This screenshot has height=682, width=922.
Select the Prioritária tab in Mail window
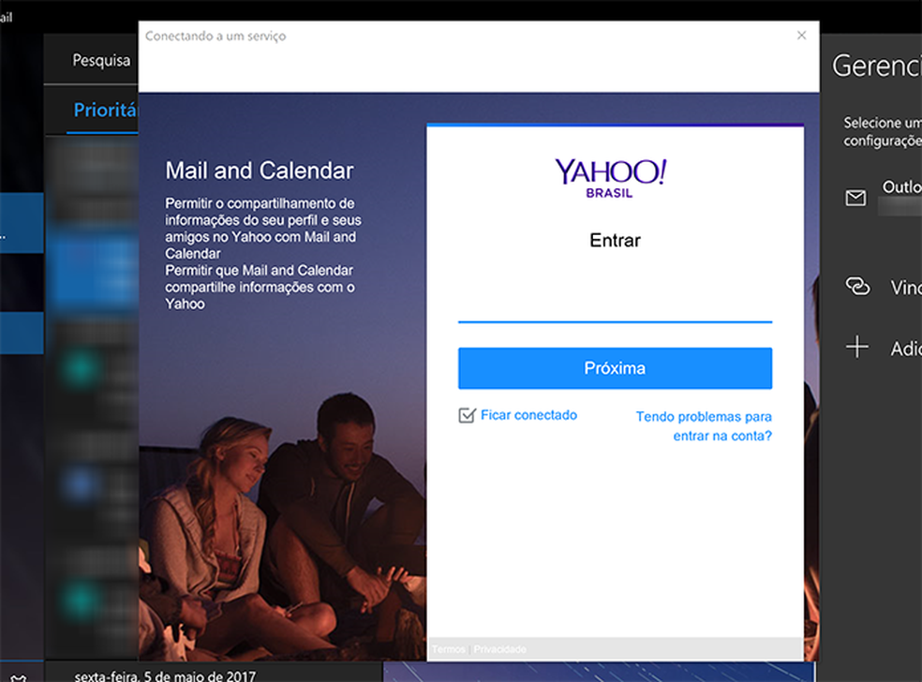105,110
